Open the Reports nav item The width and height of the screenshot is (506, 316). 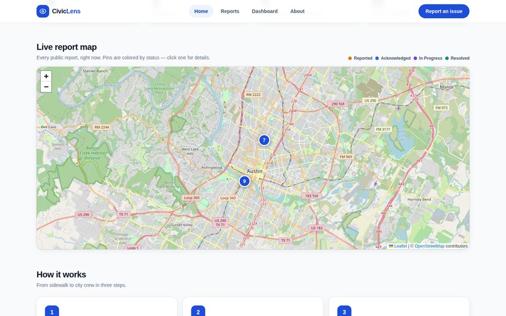230,11
